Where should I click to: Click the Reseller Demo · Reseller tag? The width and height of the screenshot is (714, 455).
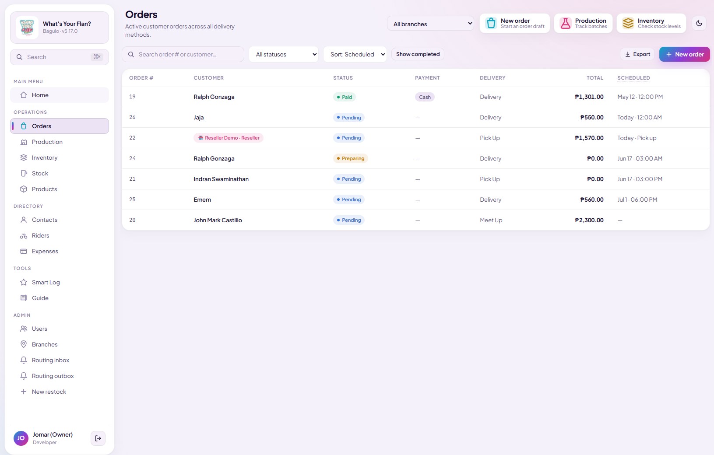pyautogui.click(x=228, y=138)
